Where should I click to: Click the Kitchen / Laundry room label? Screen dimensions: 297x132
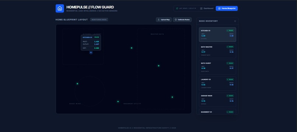(x=92, y=34)
